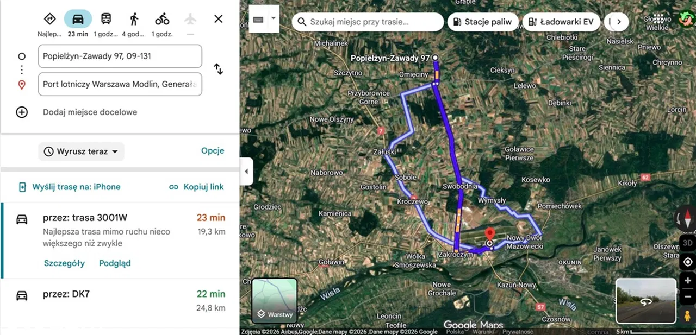This screenshot has width=696, height=335.
Task: Select the public transit travel mode
Action: point(106,19)
